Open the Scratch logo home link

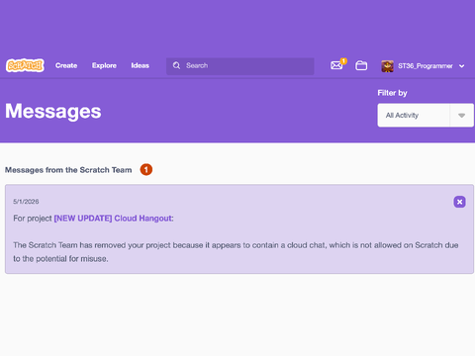pos(25,65)
